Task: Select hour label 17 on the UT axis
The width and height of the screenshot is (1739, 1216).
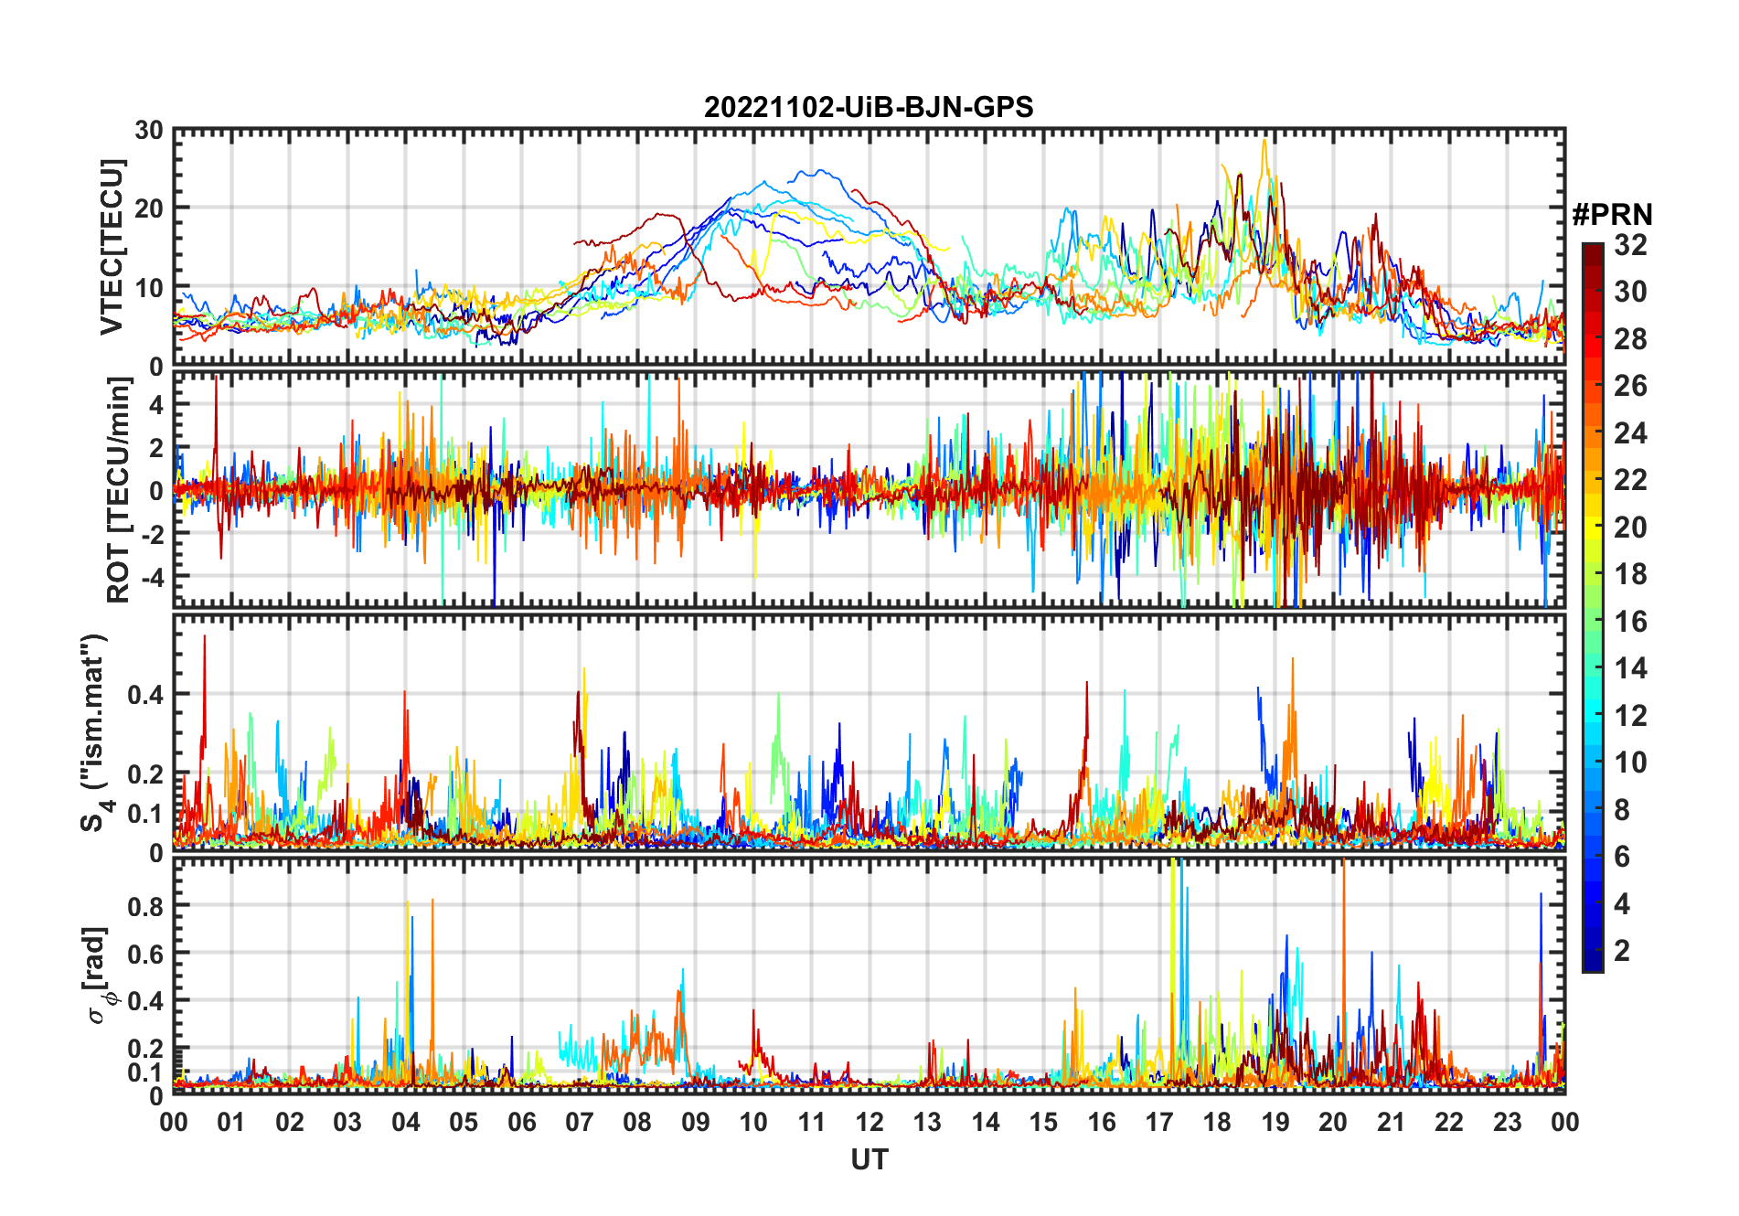Action: click(x=1159, y=1122)
